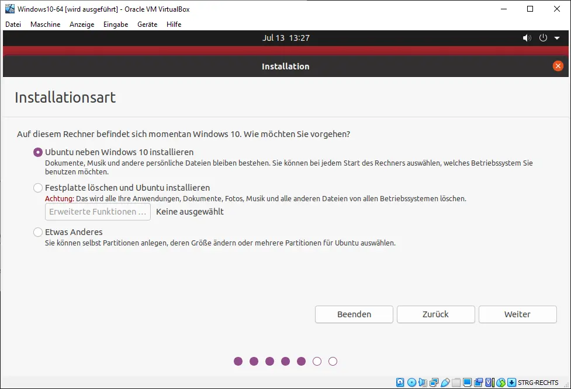This screenshot has width=571, height=389.
Task: Open the volume menu in the Ubuntu panel
Action: (x=527, y=37)
